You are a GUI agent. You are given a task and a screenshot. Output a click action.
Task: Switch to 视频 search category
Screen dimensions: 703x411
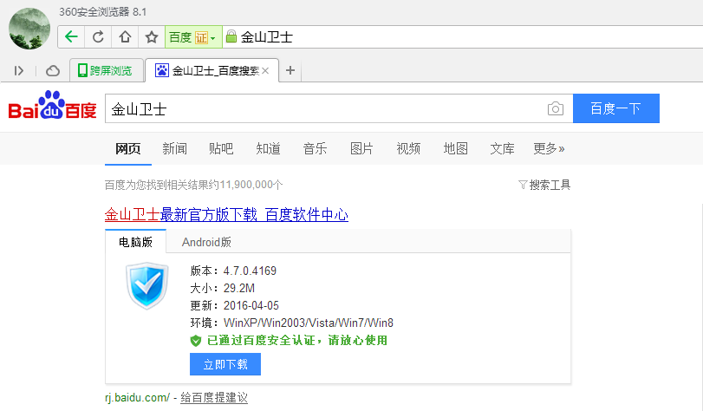click(408, 148)
